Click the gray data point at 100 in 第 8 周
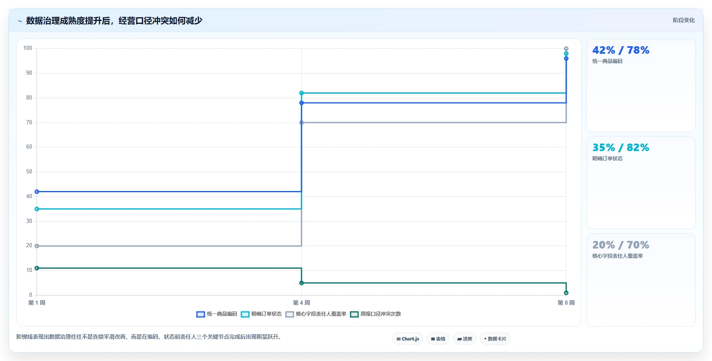The image size is (712, 361). [x=566, y=49]
